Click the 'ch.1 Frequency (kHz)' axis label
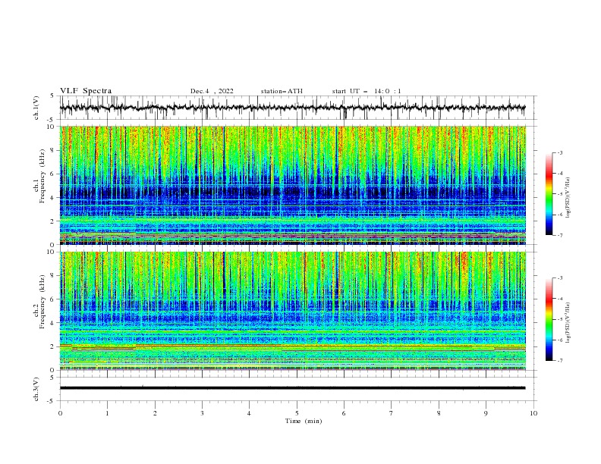The image size is (601, 464). click(x=39, y=176)
